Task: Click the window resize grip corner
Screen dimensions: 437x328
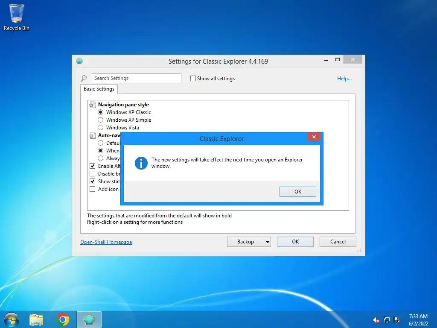Action: point(359,250)
